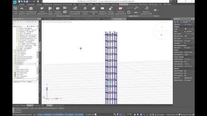The height and width of the screenshot is (116, 207).
Task: Click the Undo arrow in quick access toolbar
Action: coord(30,1)
